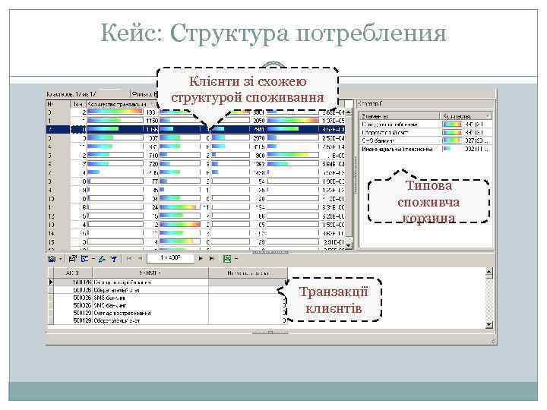The image size is (547, 410).
Task: Open dropdown arrow beside the first toolbar icon
Action: click(x=60, y=259)
